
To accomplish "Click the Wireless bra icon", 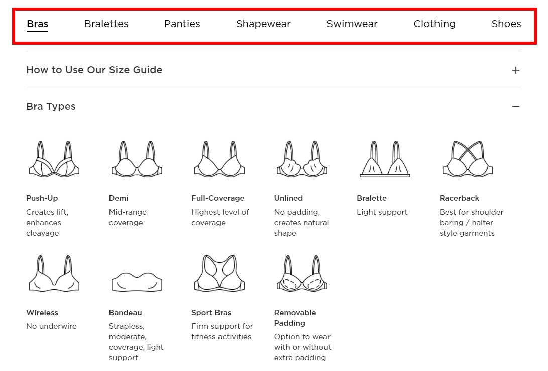I will click(x=54, y=273).
